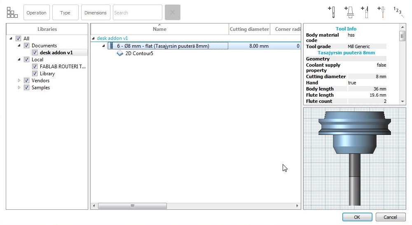Click the desk addon v1 group header
The image size is (412, 225).
112,38
